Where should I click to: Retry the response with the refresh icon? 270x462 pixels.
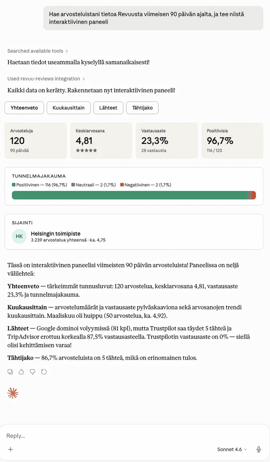point(44,372)
